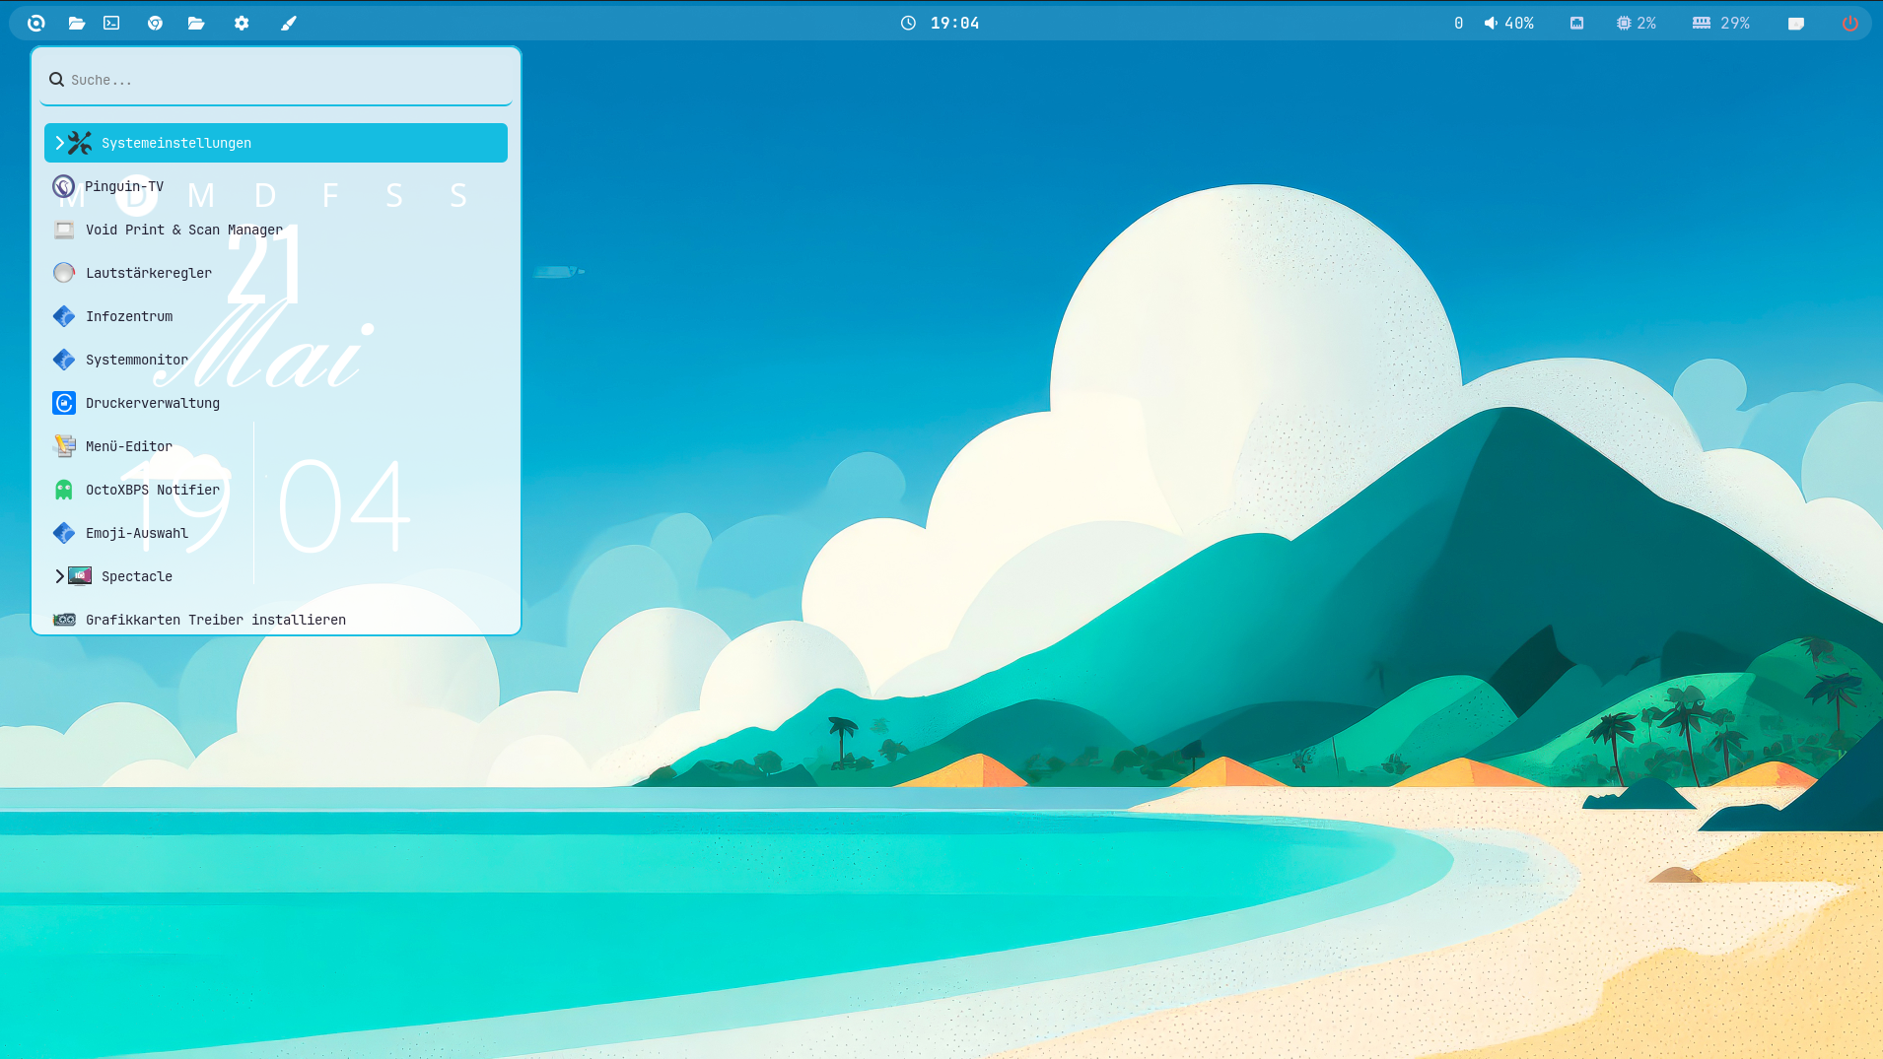1883x1059 pixels.
Task: Click the Druckerverwaltung icon
Action: point(64,403)
